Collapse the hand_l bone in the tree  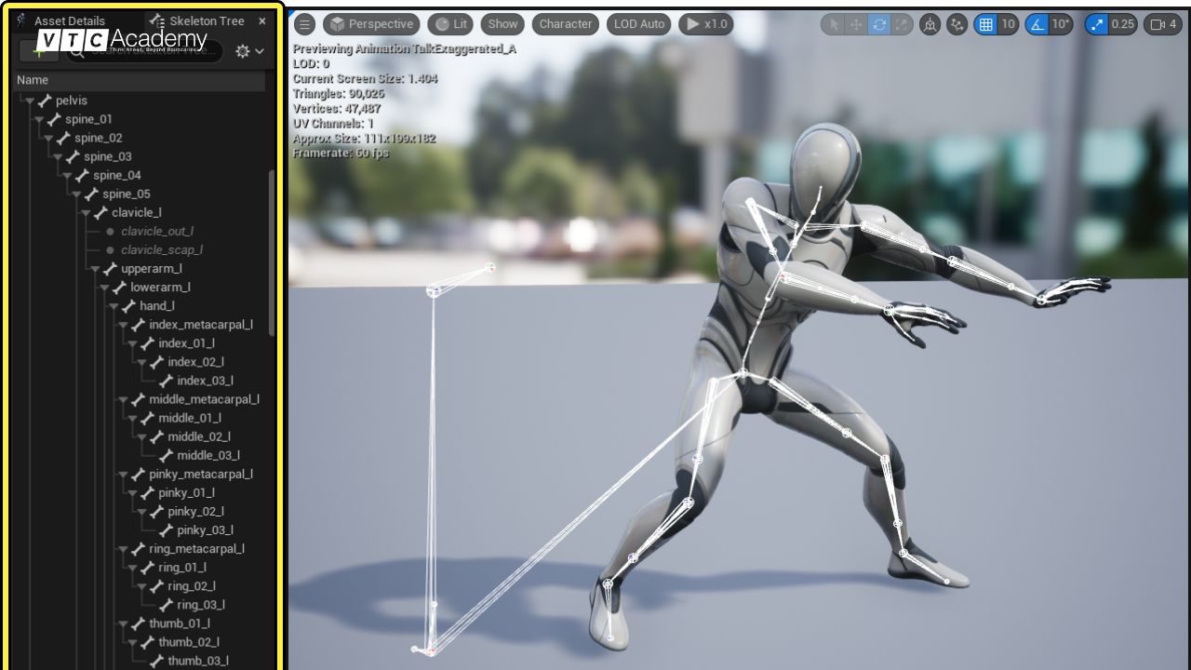(114, 305)
